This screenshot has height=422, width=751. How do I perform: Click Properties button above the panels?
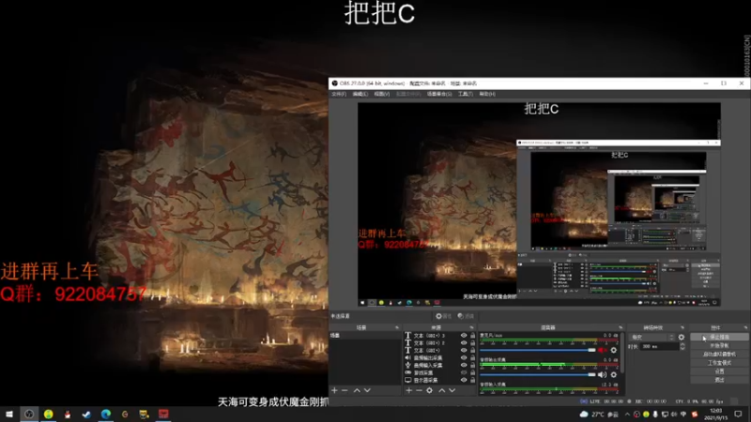point(443,316)
